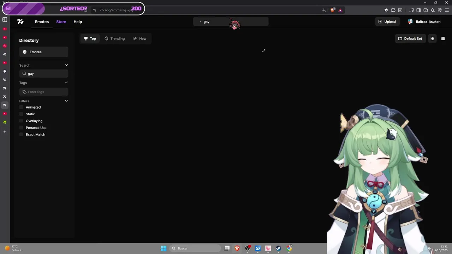Switch to the crossed-out muted vertical tab
The image size is (452, 254).
5,80
